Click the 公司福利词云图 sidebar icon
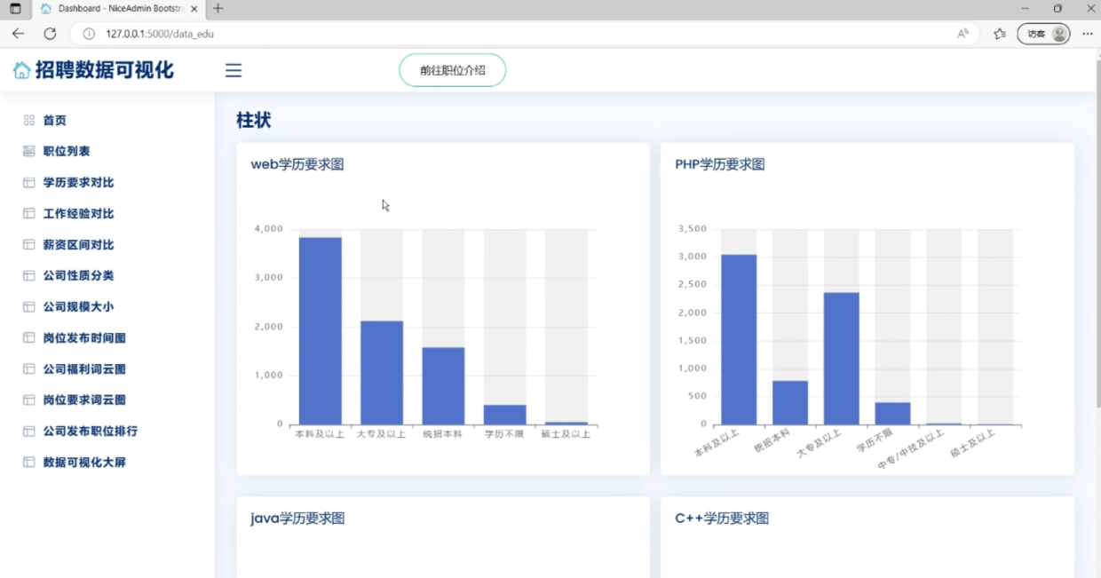 [28, 368]
